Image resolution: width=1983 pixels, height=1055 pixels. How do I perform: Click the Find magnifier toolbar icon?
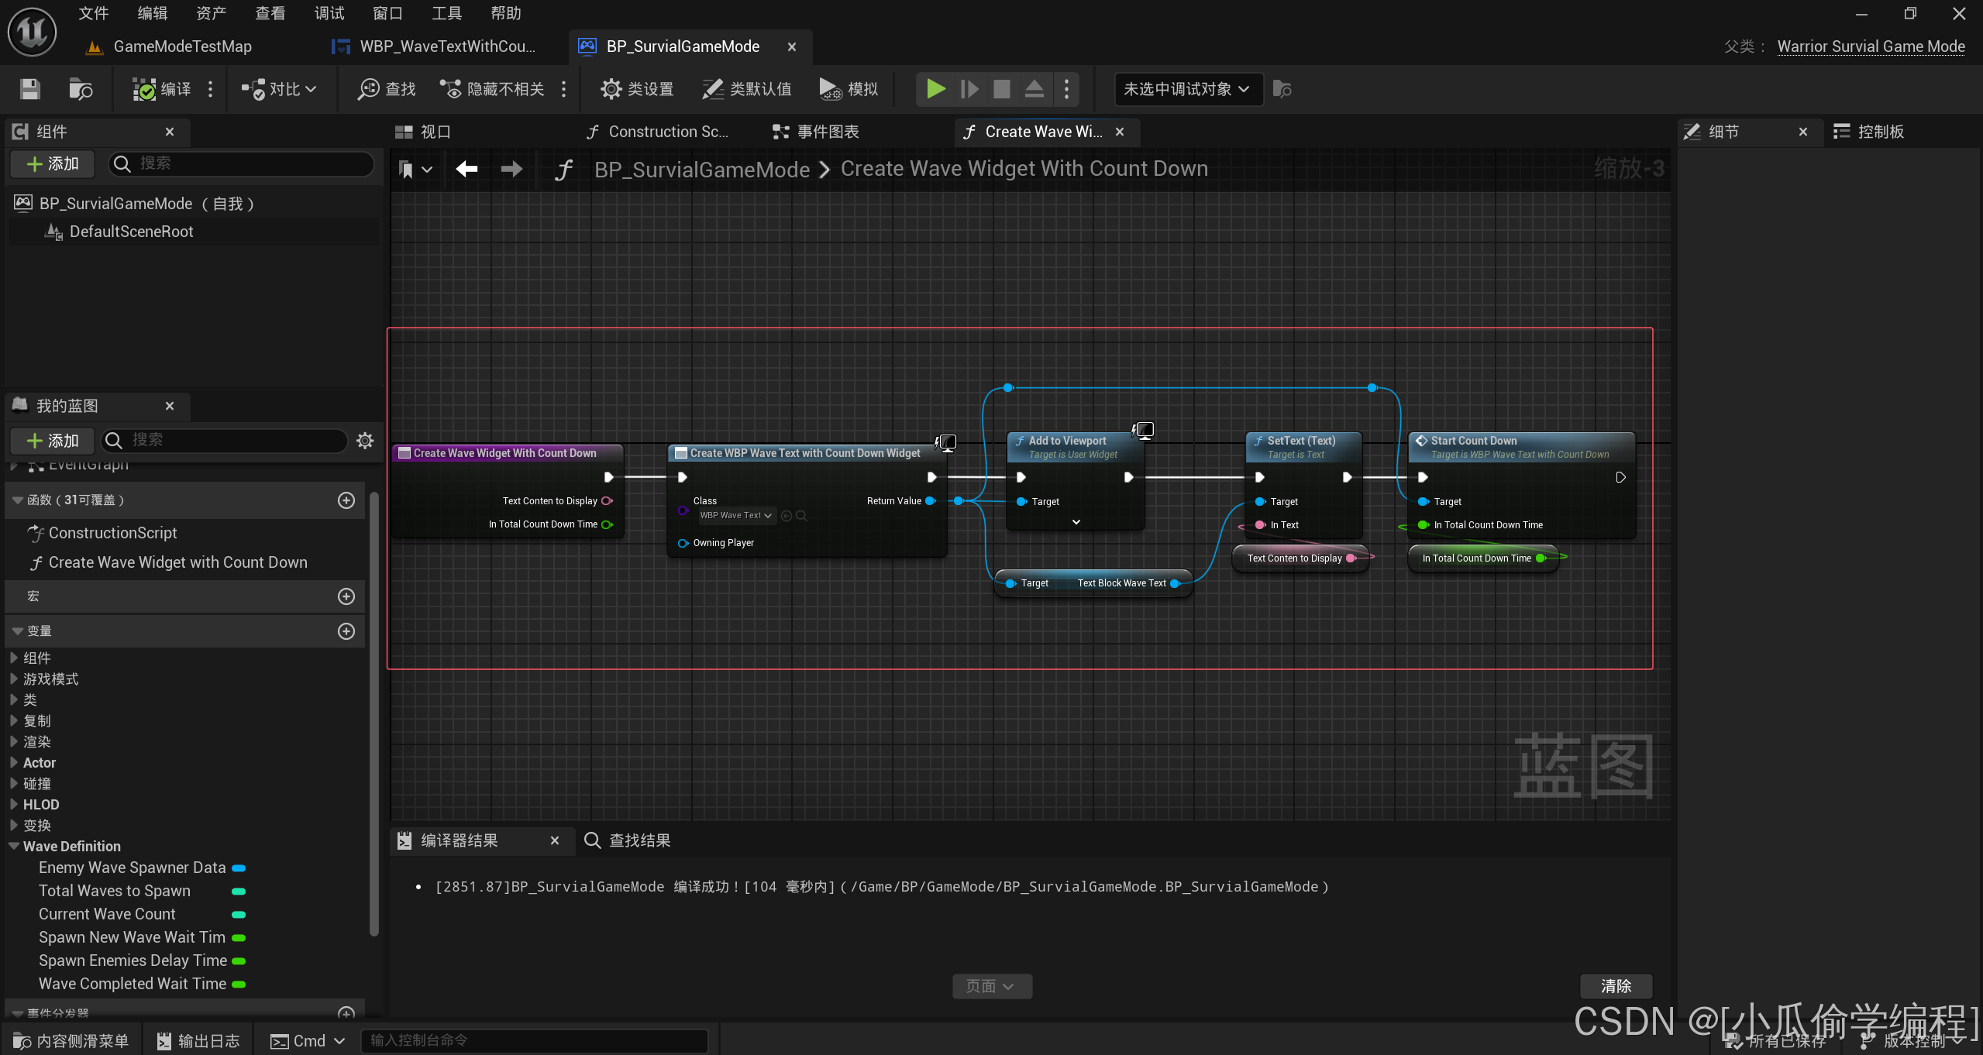pyautogui.click(x=368, y=89)
